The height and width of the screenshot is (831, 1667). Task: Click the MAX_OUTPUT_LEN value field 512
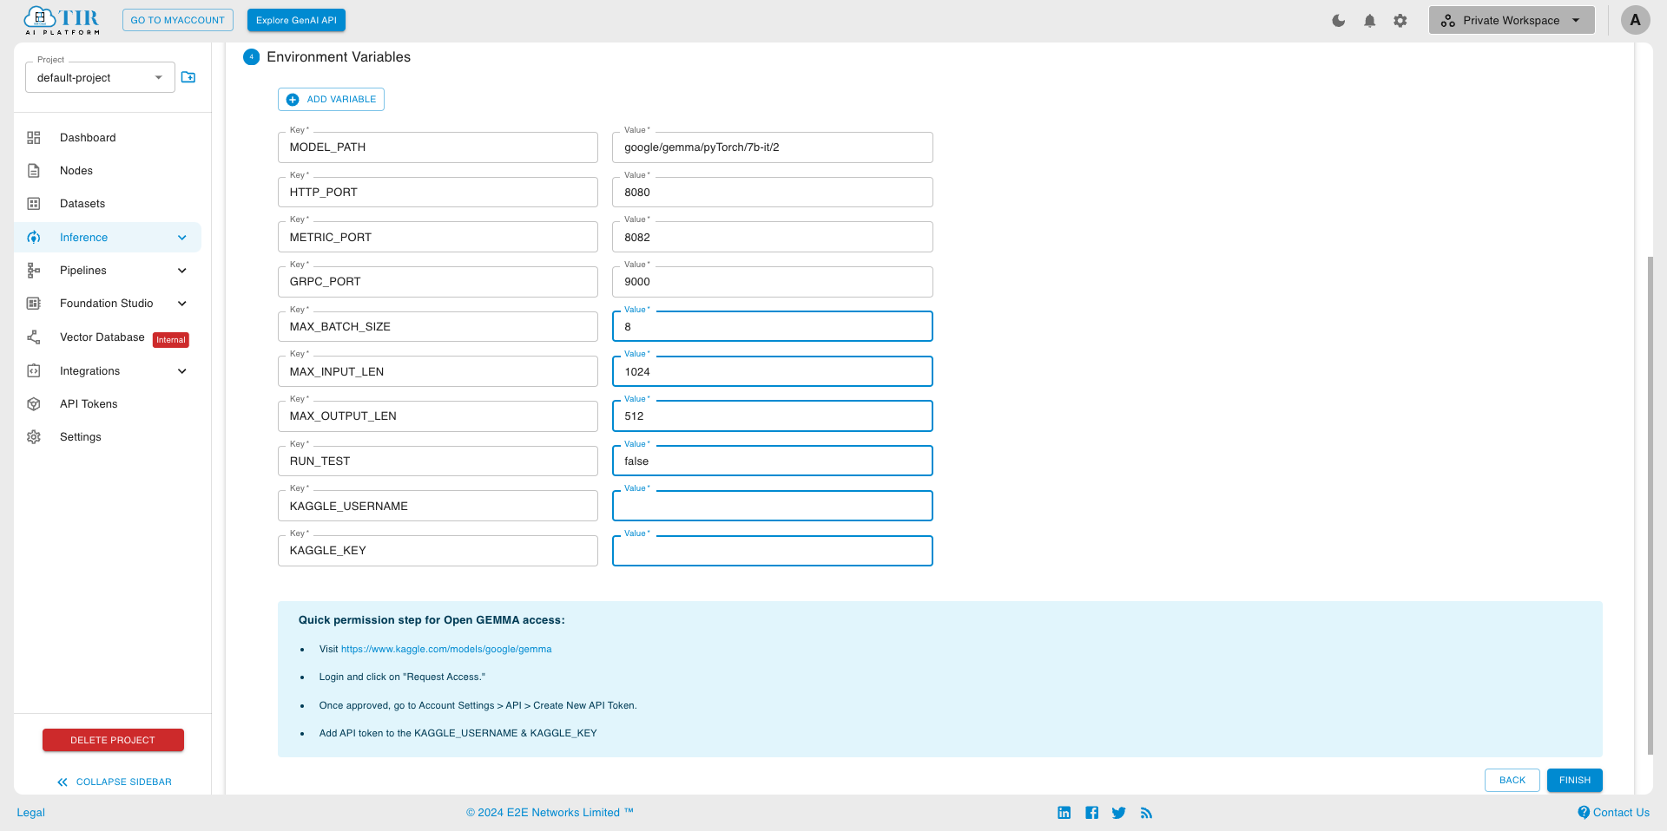tap(773, 416)
